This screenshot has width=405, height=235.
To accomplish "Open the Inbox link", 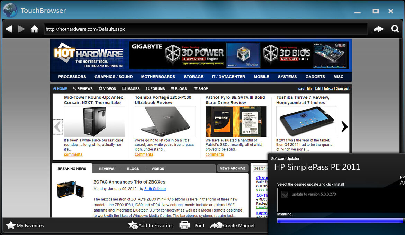I will click(x=328, y=88).
